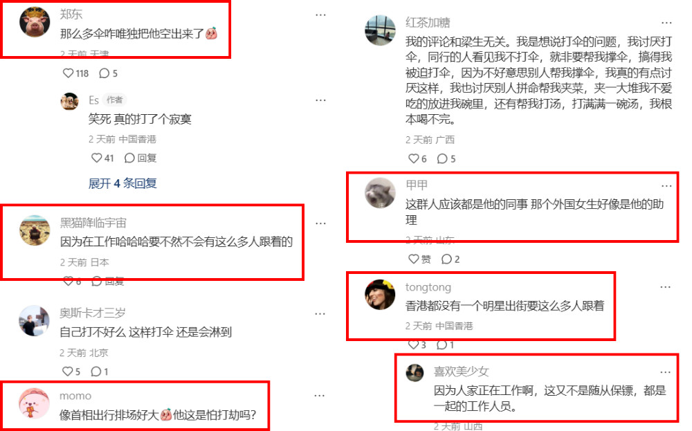This screenshot has height=431, width=692.
Task: Like 郑东's comment with 118 likes
Action: (x=75, y=73)
